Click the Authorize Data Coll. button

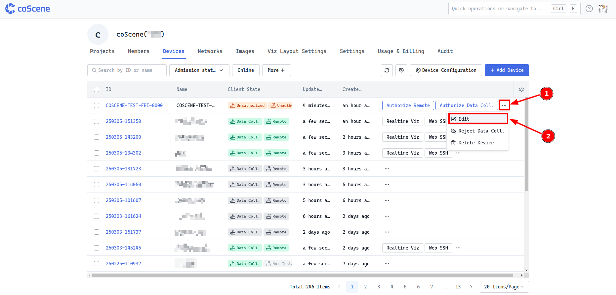pyautogui.click(x=467, y=105)
